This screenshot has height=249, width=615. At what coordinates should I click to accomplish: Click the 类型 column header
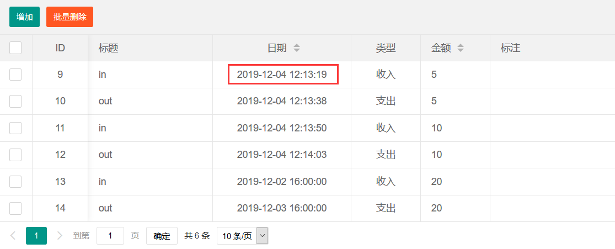tap(386, 48)
